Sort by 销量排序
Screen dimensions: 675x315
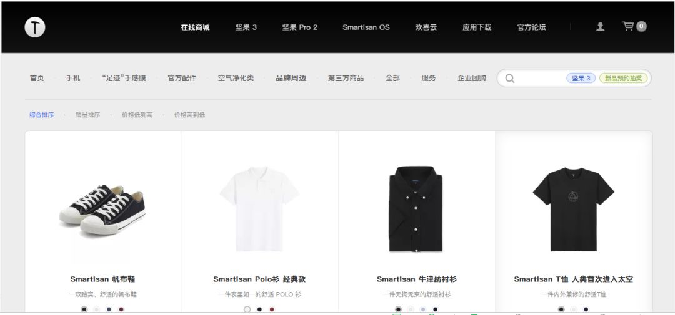[88, 115]
